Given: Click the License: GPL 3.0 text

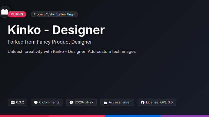Looking at the screenshot, I should click(159, 102).
